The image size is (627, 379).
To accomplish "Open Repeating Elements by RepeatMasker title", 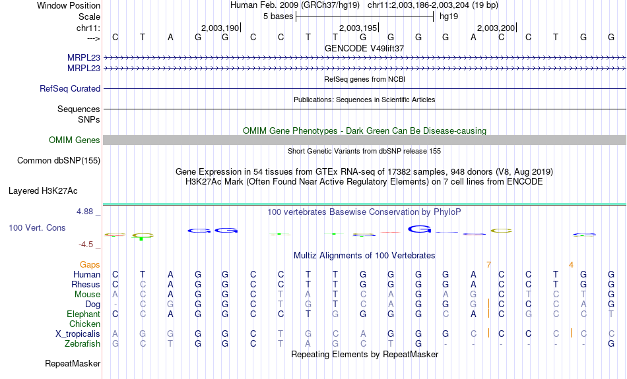I will pyautogui.click(x=364, y=354).
